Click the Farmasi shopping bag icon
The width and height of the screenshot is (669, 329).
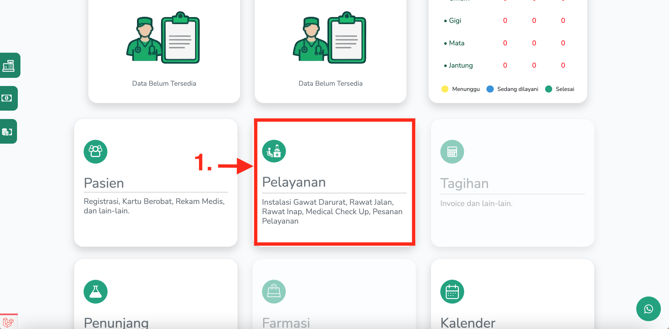click(274, 292)
